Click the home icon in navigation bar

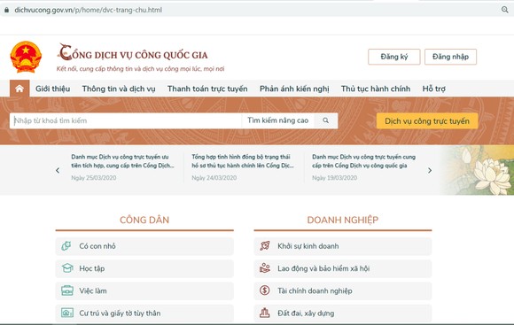click(19, 89)
